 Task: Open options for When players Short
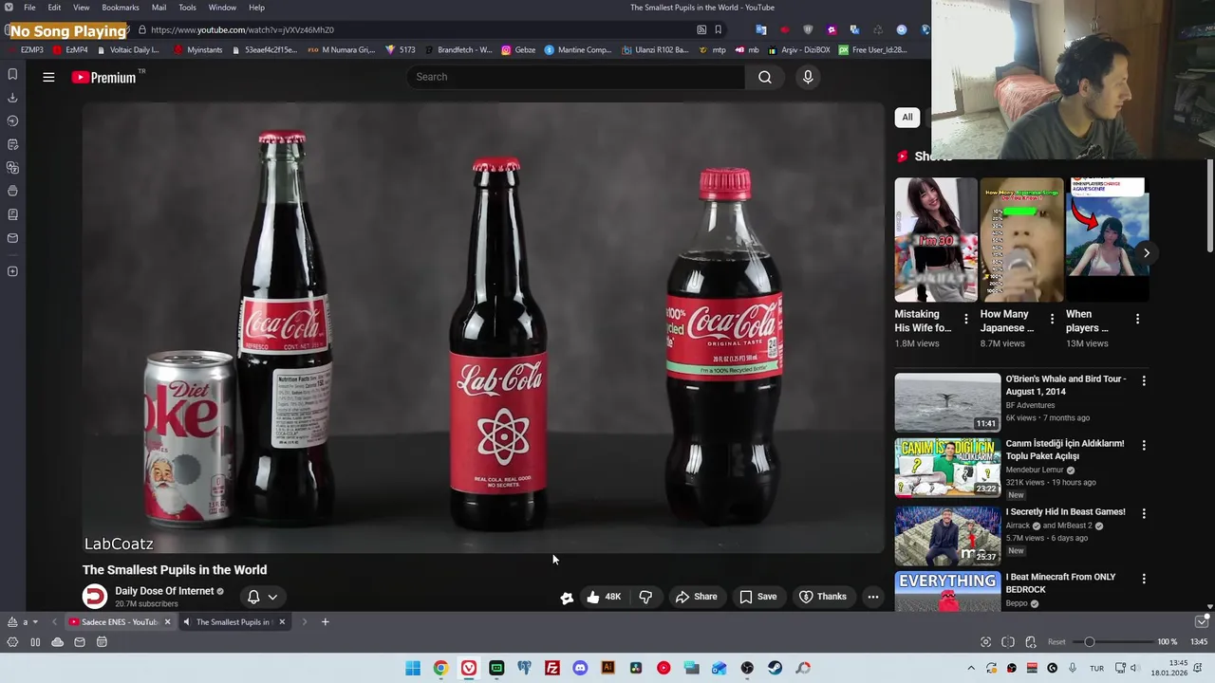1137,319
